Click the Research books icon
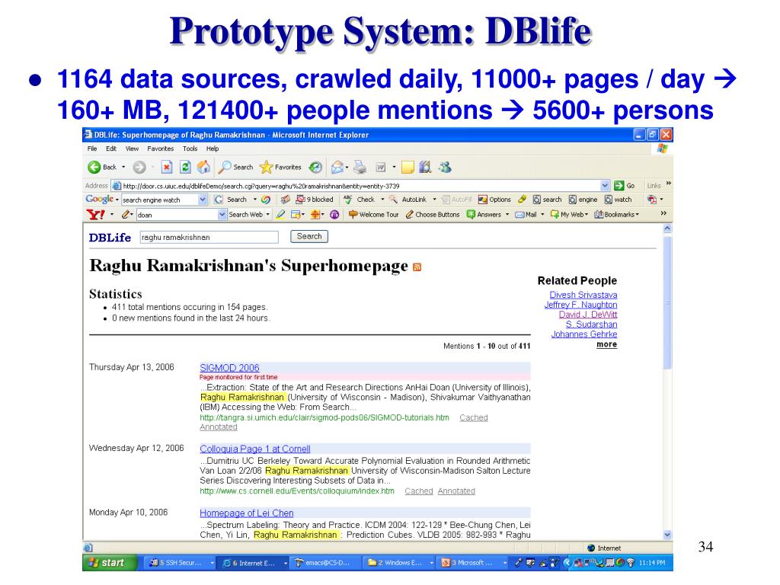 (x=425, y=167)
